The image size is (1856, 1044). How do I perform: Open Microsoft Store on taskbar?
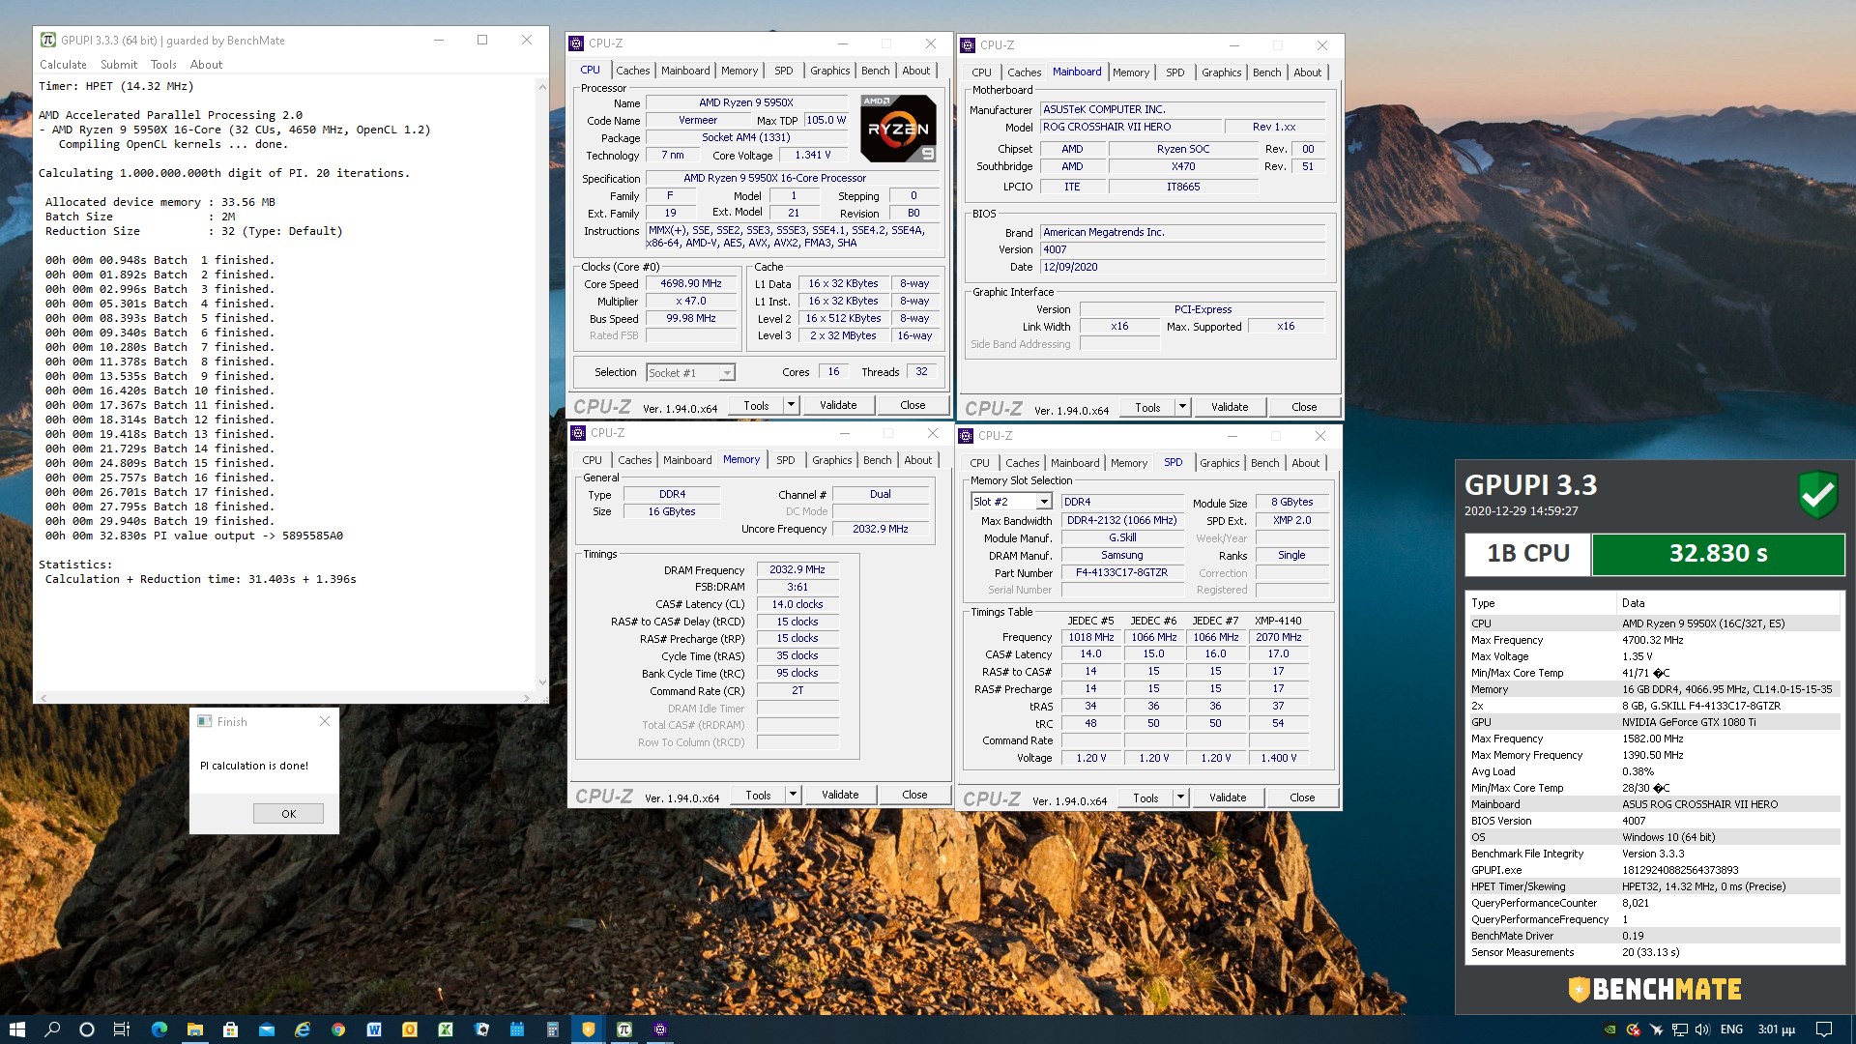[230, 1029]
